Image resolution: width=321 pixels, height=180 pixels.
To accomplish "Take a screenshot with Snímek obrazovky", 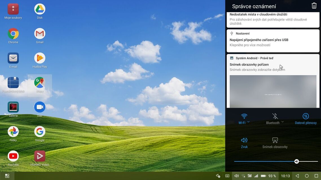I will pyautogui.click(x=275, y=140).
